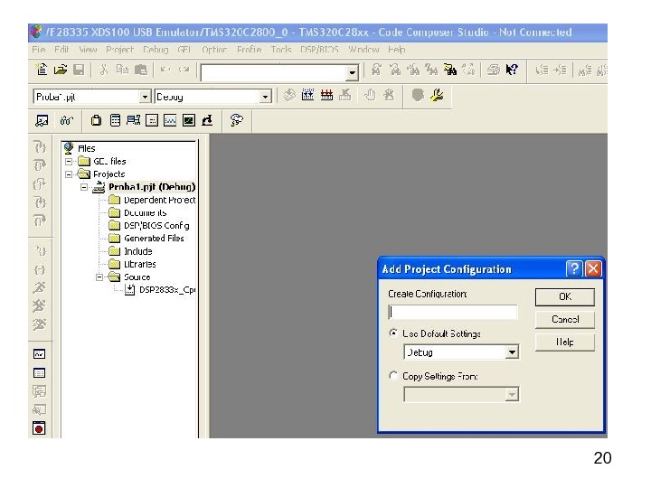The image size is (651, 488).
Task: Click OK in Add Project Configuration
Action: [564, 296]
